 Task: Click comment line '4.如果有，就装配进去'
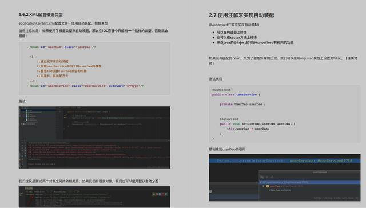(x=53, y=76)
